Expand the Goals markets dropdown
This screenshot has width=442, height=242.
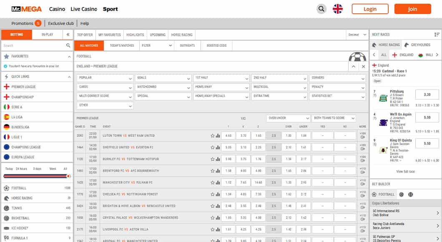(163, 78)
